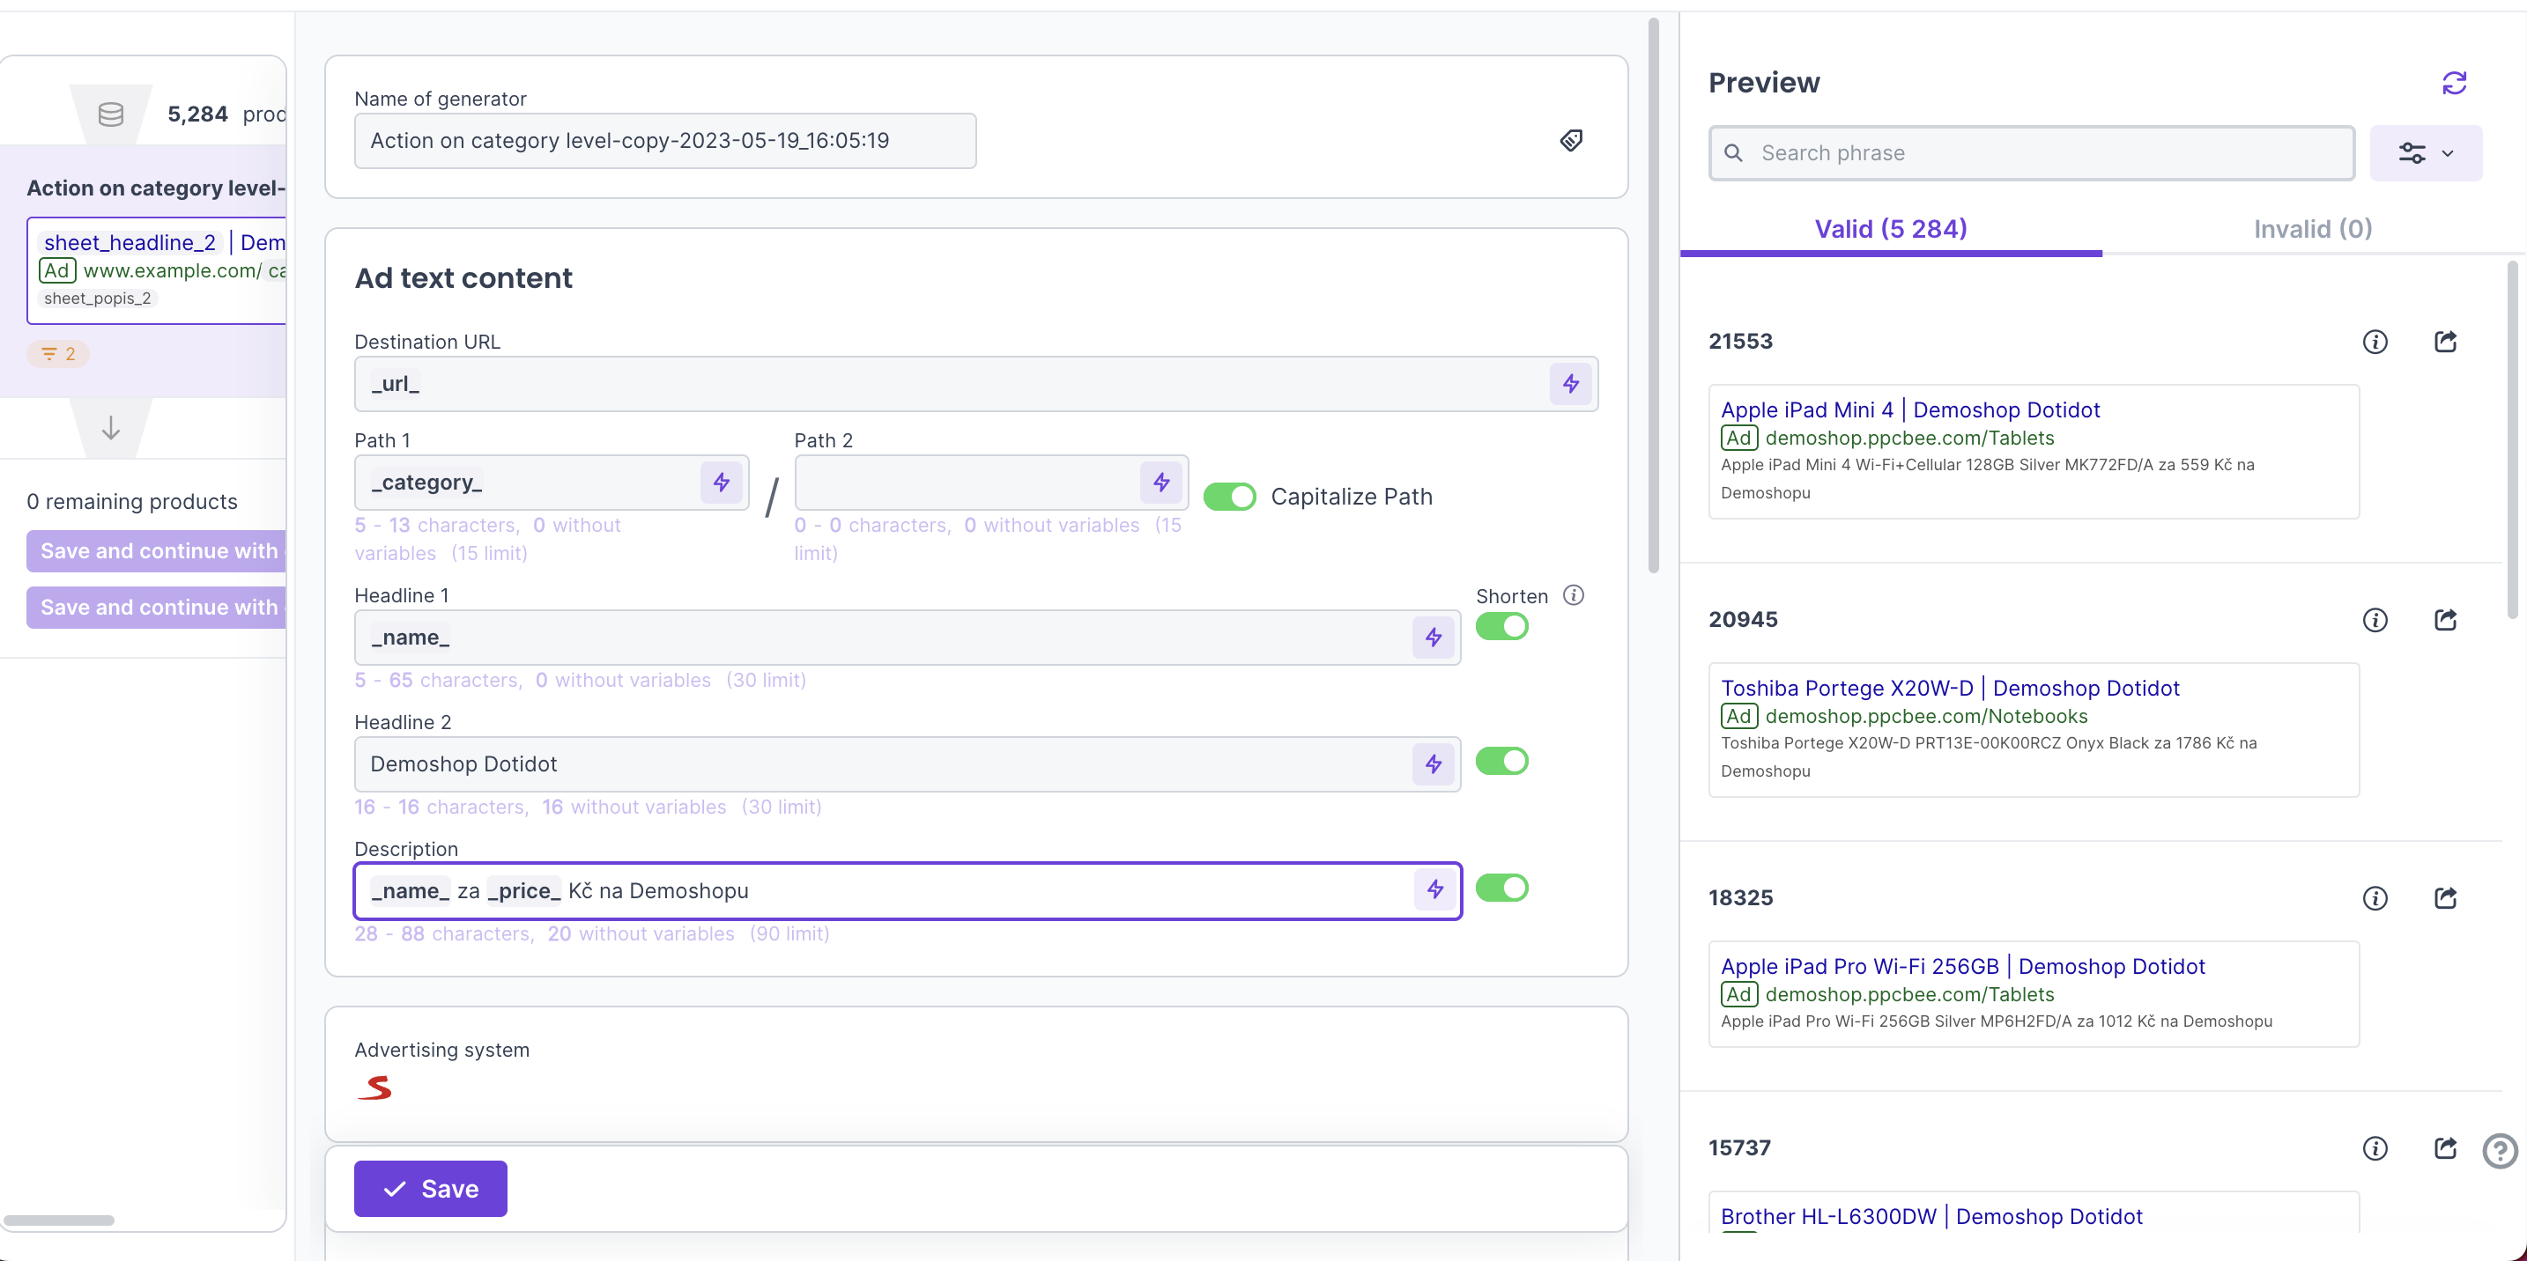The image size is (2527, 1261).
Task: Disable the Capitalize Path toggle
Action: [1229, 498]
